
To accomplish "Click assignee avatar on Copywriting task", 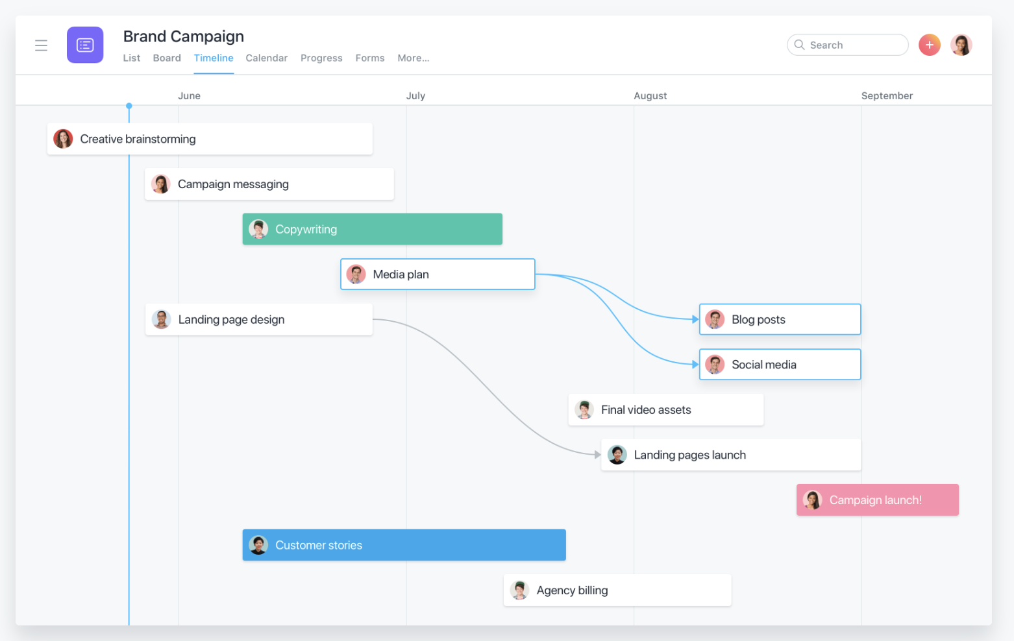I will tap(258, 229).
